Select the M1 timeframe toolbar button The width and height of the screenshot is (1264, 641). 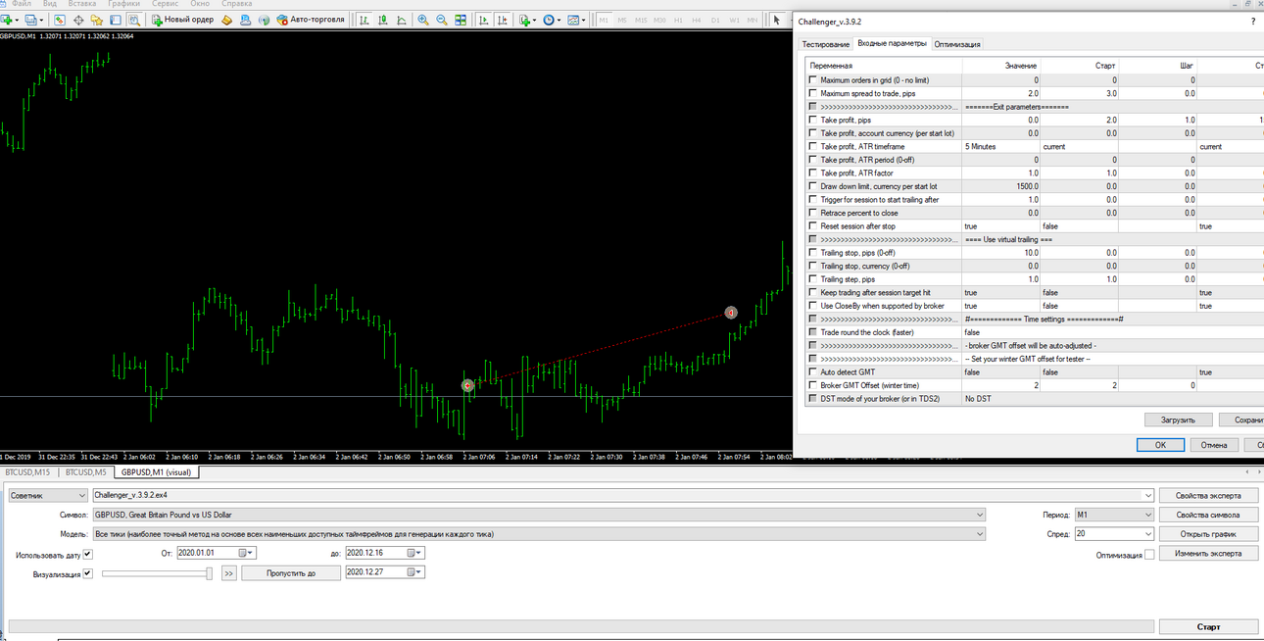[x=604, y=20]
